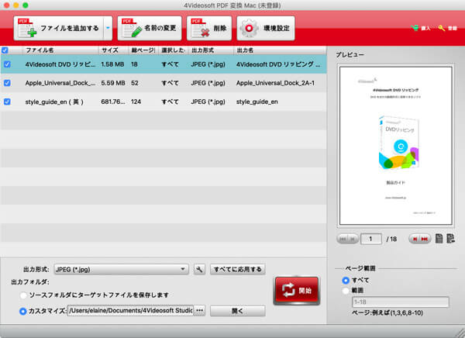
Task: Click the single-page view icon
Action: click(439, 239)
